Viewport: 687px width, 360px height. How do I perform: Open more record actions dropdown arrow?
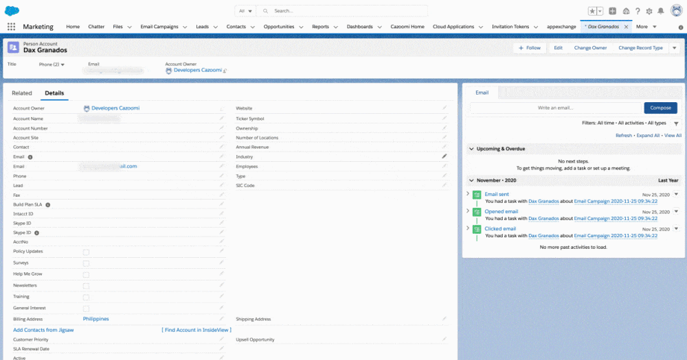coord(675,48)
